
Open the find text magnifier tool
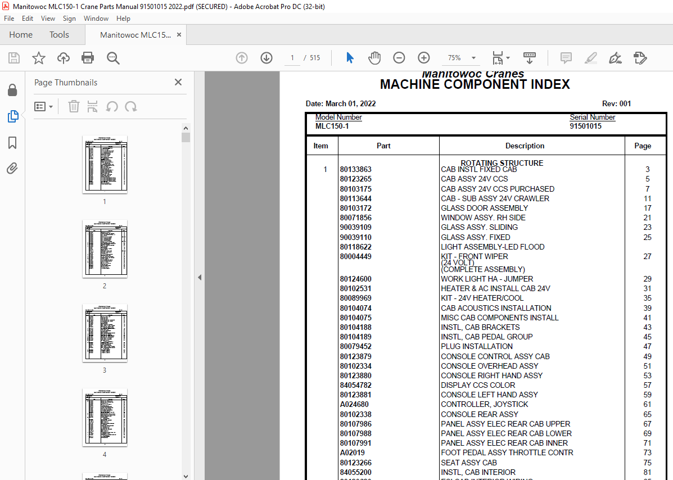pos(113,58)
